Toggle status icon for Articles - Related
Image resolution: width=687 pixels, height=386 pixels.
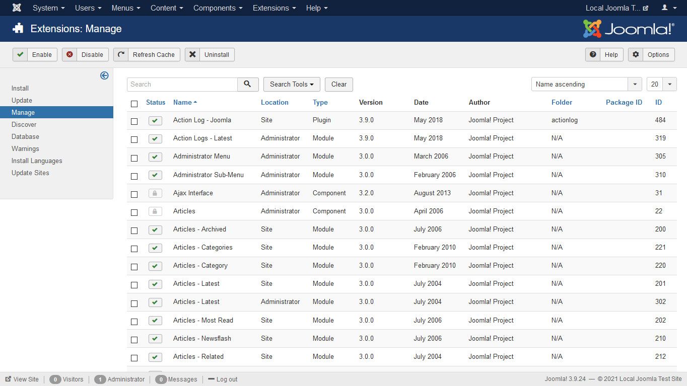point(155,357)
